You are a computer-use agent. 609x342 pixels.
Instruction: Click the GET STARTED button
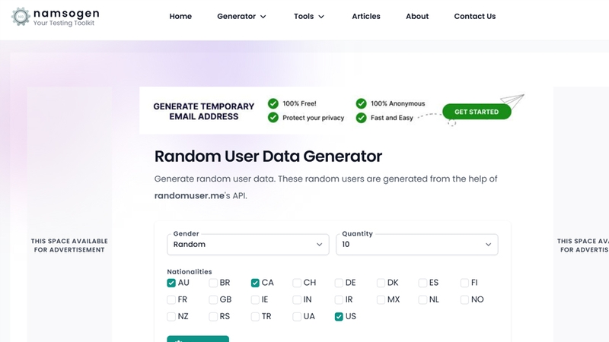477,112
